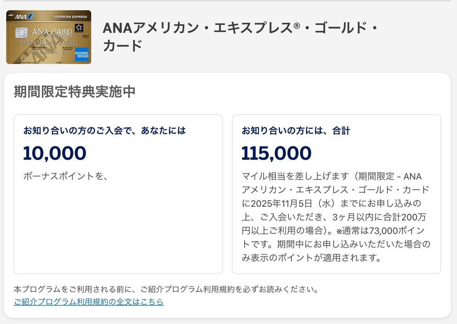Click the blue American Express logo on card
This screenshot has width=457, height=324.
(x=82, y=54)
